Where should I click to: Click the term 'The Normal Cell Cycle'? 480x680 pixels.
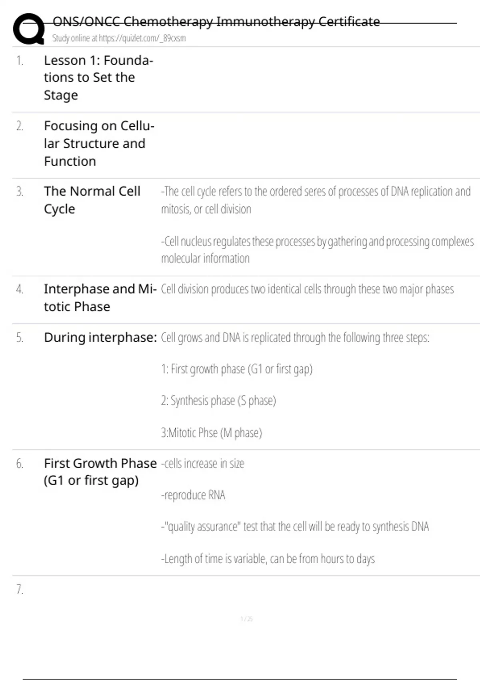click(92, 200)
